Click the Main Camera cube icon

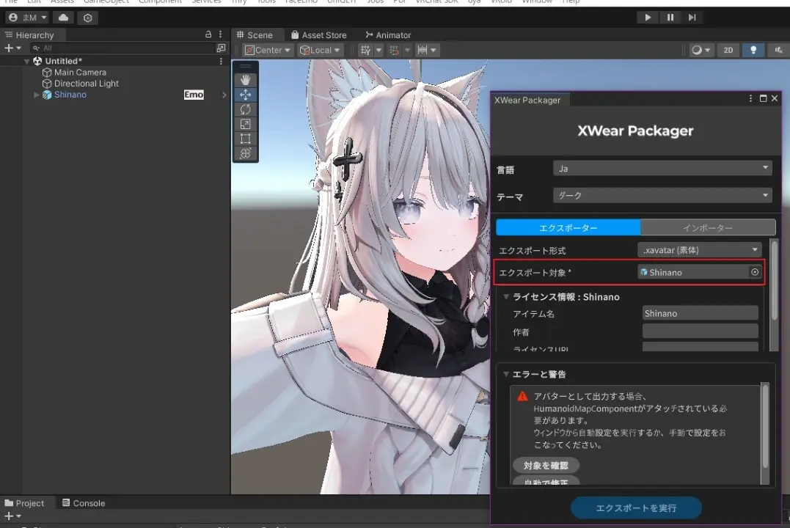47,73
